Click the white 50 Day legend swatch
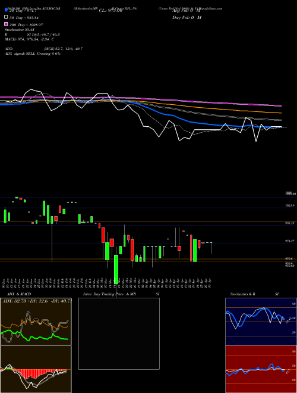This screenshot has height=393, width=297. coord(7,17)
